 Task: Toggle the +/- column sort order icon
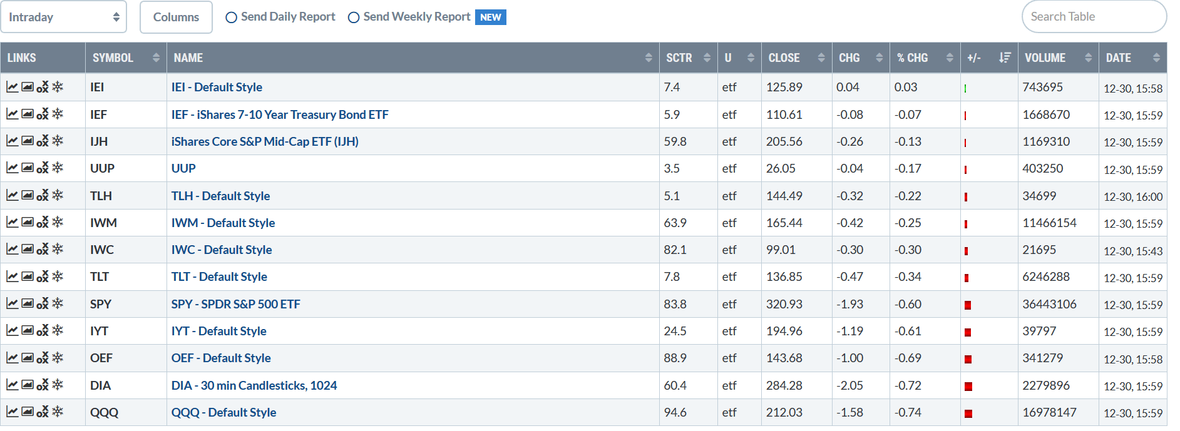pyautogui.click(x=1005, y=58)
